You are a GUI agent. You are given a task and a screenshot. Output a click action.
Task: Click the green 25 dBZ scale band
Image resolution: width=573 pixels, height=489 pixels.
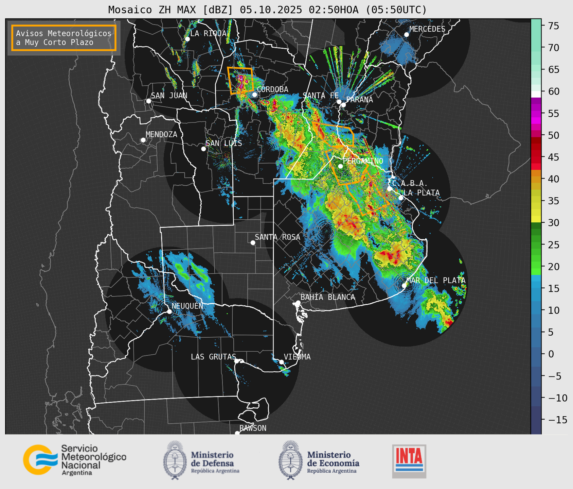[536, 245]
